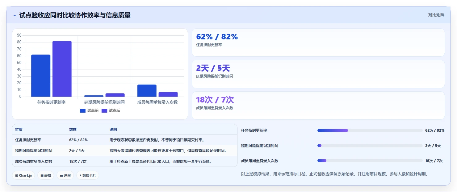Click the 18次 / 7次 data card

click(x=318, y=106)
